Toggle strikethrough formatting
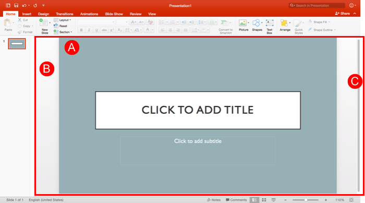The width and height of the screenshot is (365, 203). (x=104, y=30)
